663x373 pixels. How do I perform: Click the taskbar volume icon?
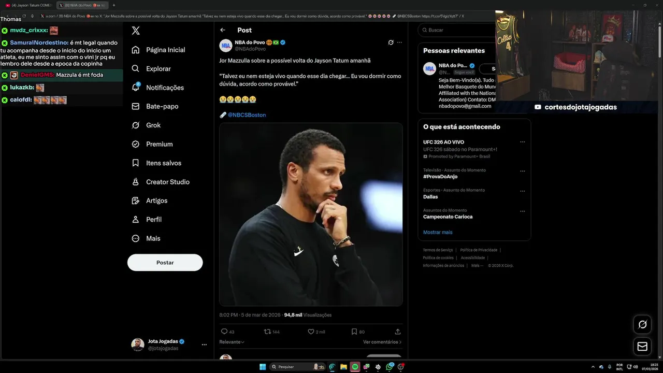tap(636, 367)
